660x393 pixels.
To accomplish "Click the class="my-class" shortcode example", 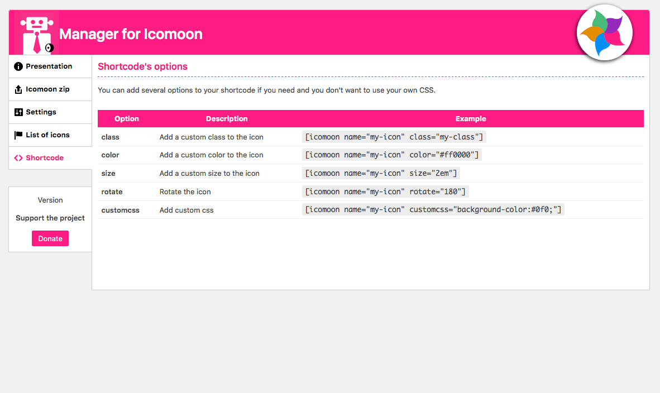I will (394, 137).
